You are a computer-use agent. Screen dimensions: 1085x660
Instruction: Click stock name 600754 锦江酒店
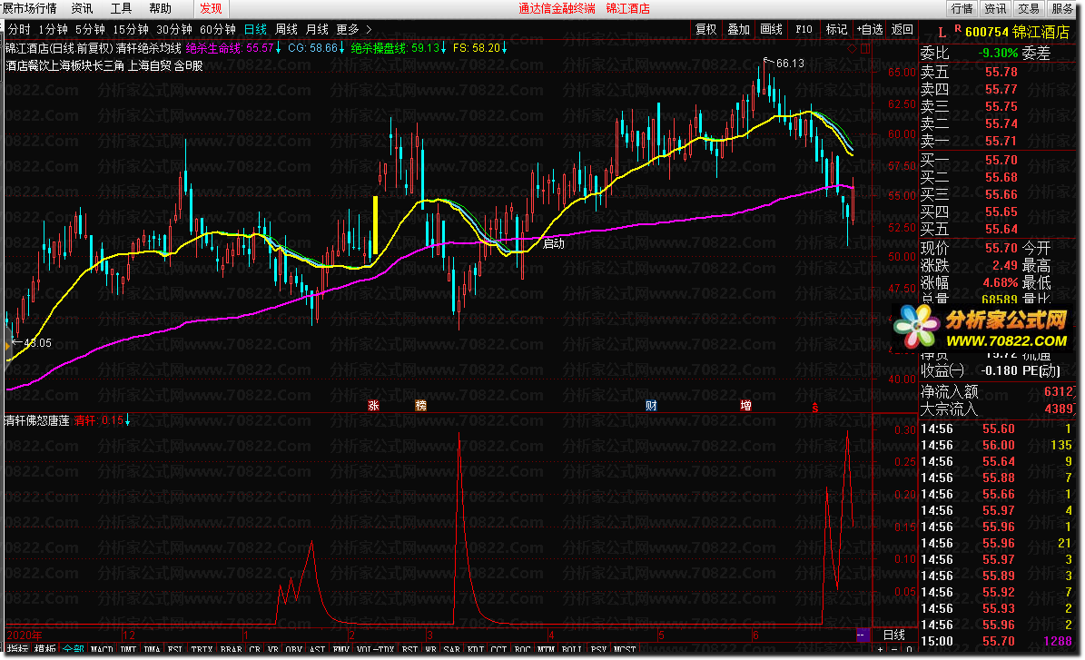[1017, 32]
